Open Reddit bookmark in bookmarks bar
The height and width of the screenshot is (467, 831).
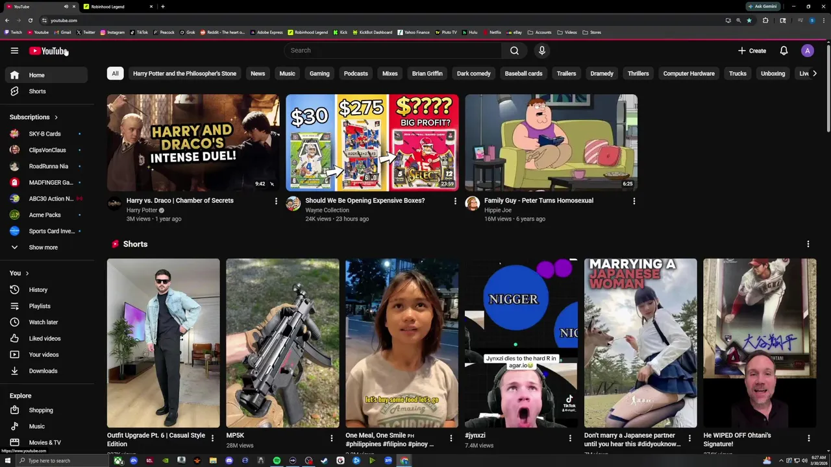222,32
